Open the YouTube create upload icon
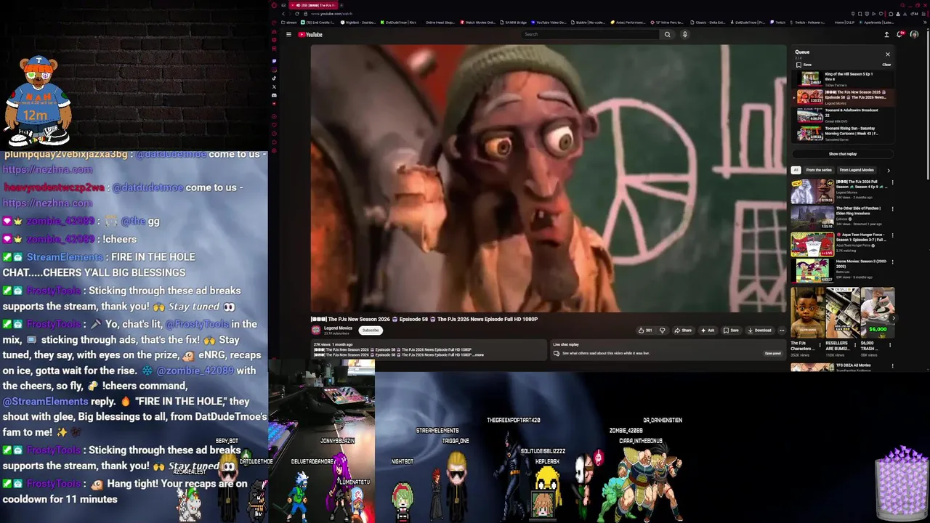This screenshot has width=930, height=523. coord(886,34)
